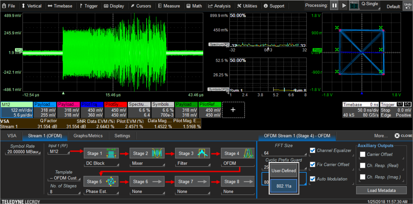
Task: Pause processing with the pause button
Action: (334, 5)
